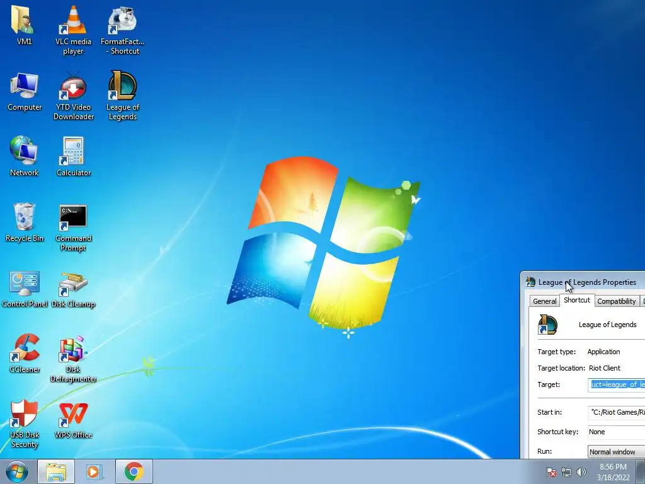Select the Calculator shortcut icon
Image resolution: width=645 pixels, height=484 pixels.
(x=73, y=156)
